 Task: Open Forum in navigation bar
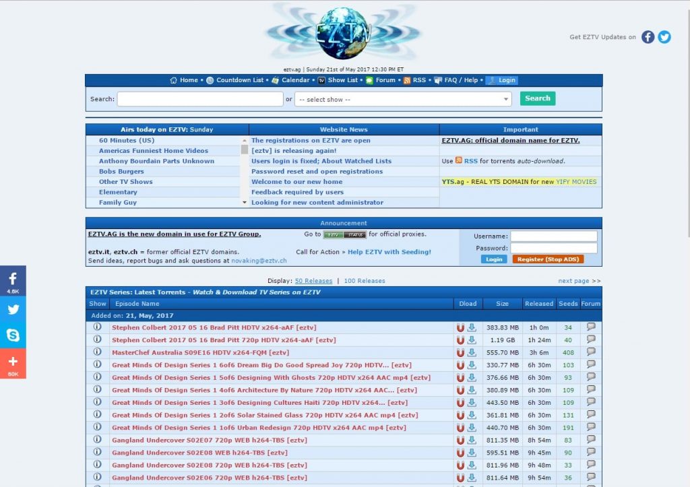click(x=381, y=80)
